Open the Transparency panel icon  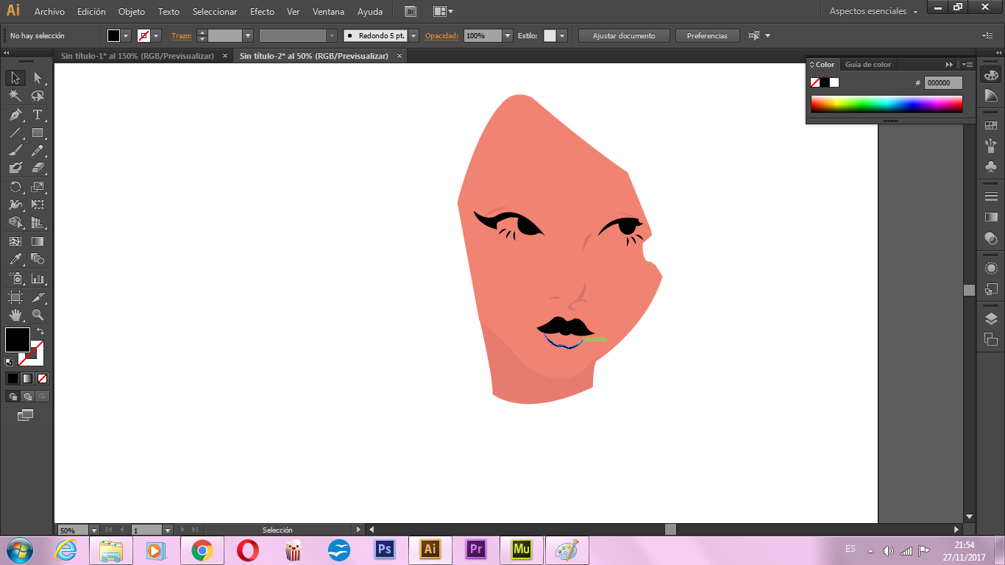click(991, 238)
